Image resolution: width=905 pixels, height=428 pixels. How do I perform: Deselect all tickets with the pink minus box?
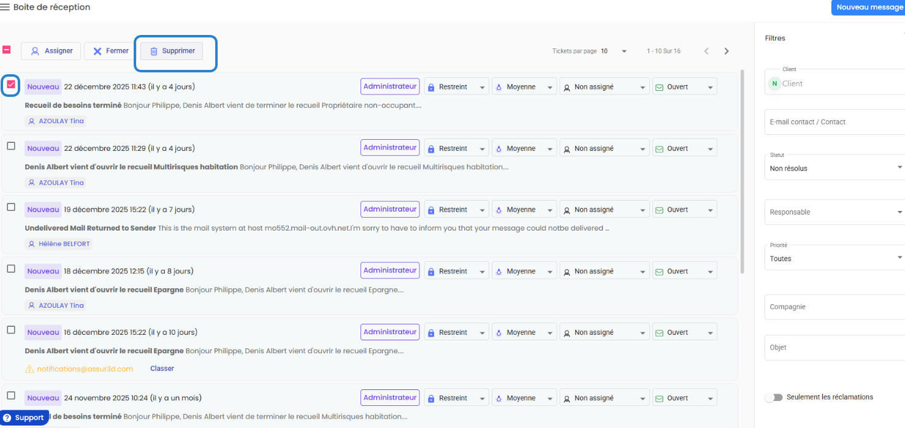pyautogui.click(x=7, y=50)
